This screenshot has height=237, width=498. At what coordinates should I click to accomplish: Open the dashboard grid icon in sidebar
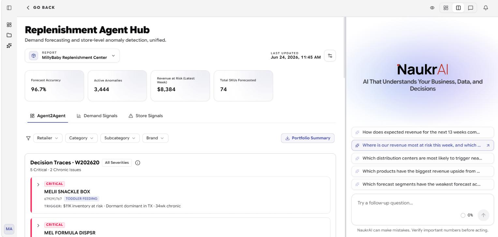click(9, 25)
